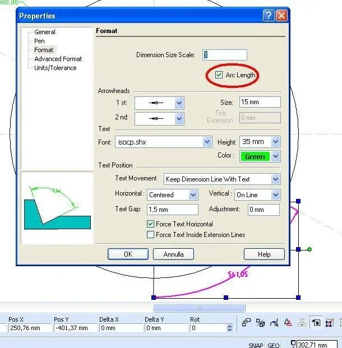The width and height of the screenshot is (342, 348).
Task: Toggle SNAP mode in status bar
Action: click(x=256, y=345)
